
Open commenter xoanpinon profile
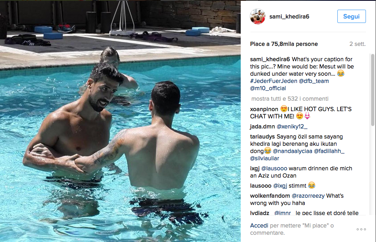264,109
